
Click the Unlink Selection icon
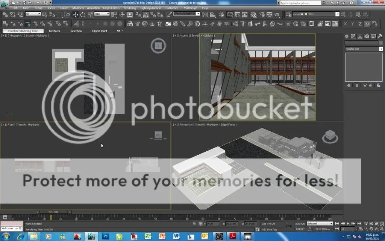pos(12,15)
